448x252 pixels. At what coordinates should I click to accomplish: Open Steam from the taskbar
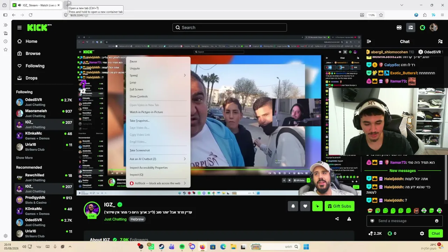click(x=161, y=247)
